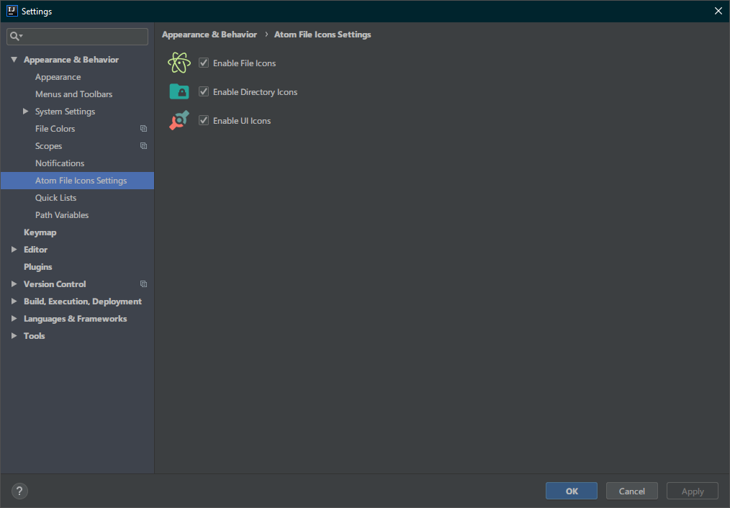The width and height of the screenshot is (730, 508).
Task: Collapse the Appearance & Behavior tree node
Action: tap(14, 60)
